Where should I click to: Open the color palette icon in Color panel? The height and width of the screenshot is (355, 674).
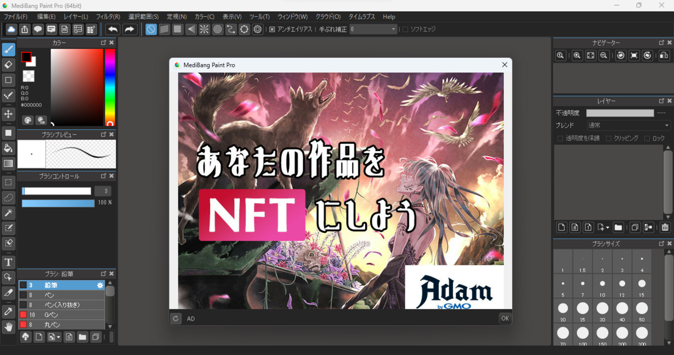[x=28, y=120]
